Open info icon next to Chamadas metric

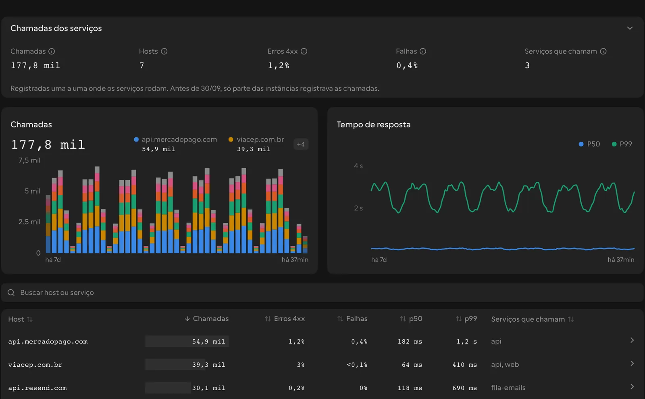pos(52,51)
